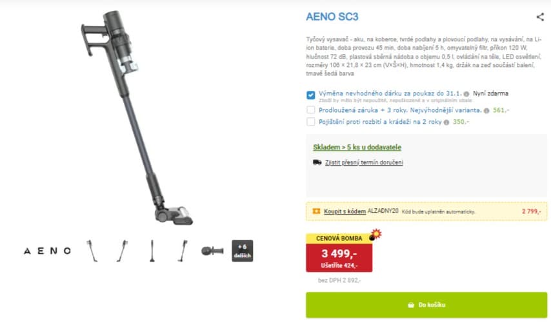The width and height of the screenshot is (551, 328).
Task: Open info icon for extended warranty option
Action: point(486,111)
